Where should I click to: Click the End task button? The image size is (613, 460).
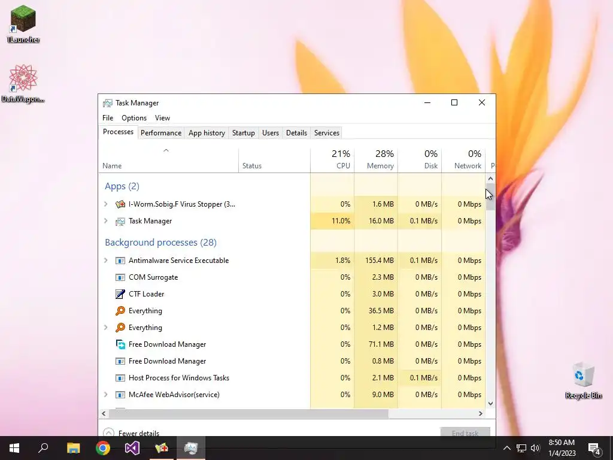465,432
